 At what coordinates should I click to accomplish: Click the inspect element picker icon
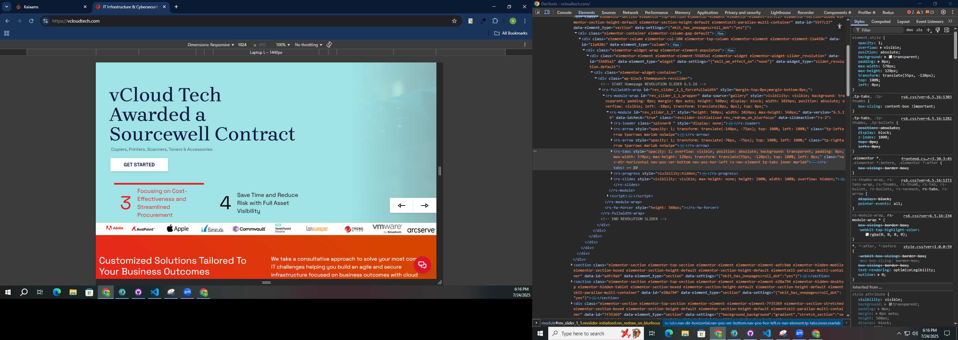[538, 12]
